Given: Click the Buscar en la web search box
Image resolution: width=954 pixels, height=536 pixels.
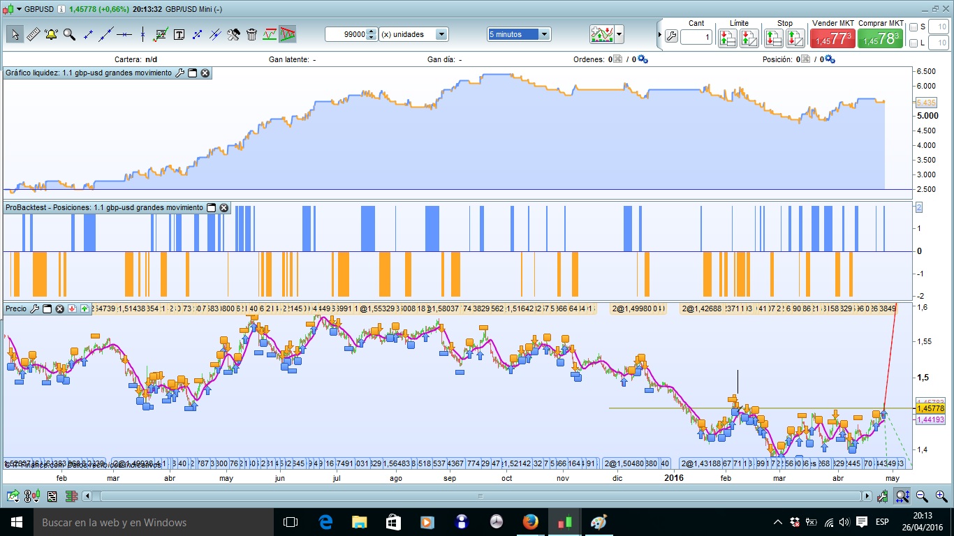Looking at the screenshot, I should (x=154, y=522).
